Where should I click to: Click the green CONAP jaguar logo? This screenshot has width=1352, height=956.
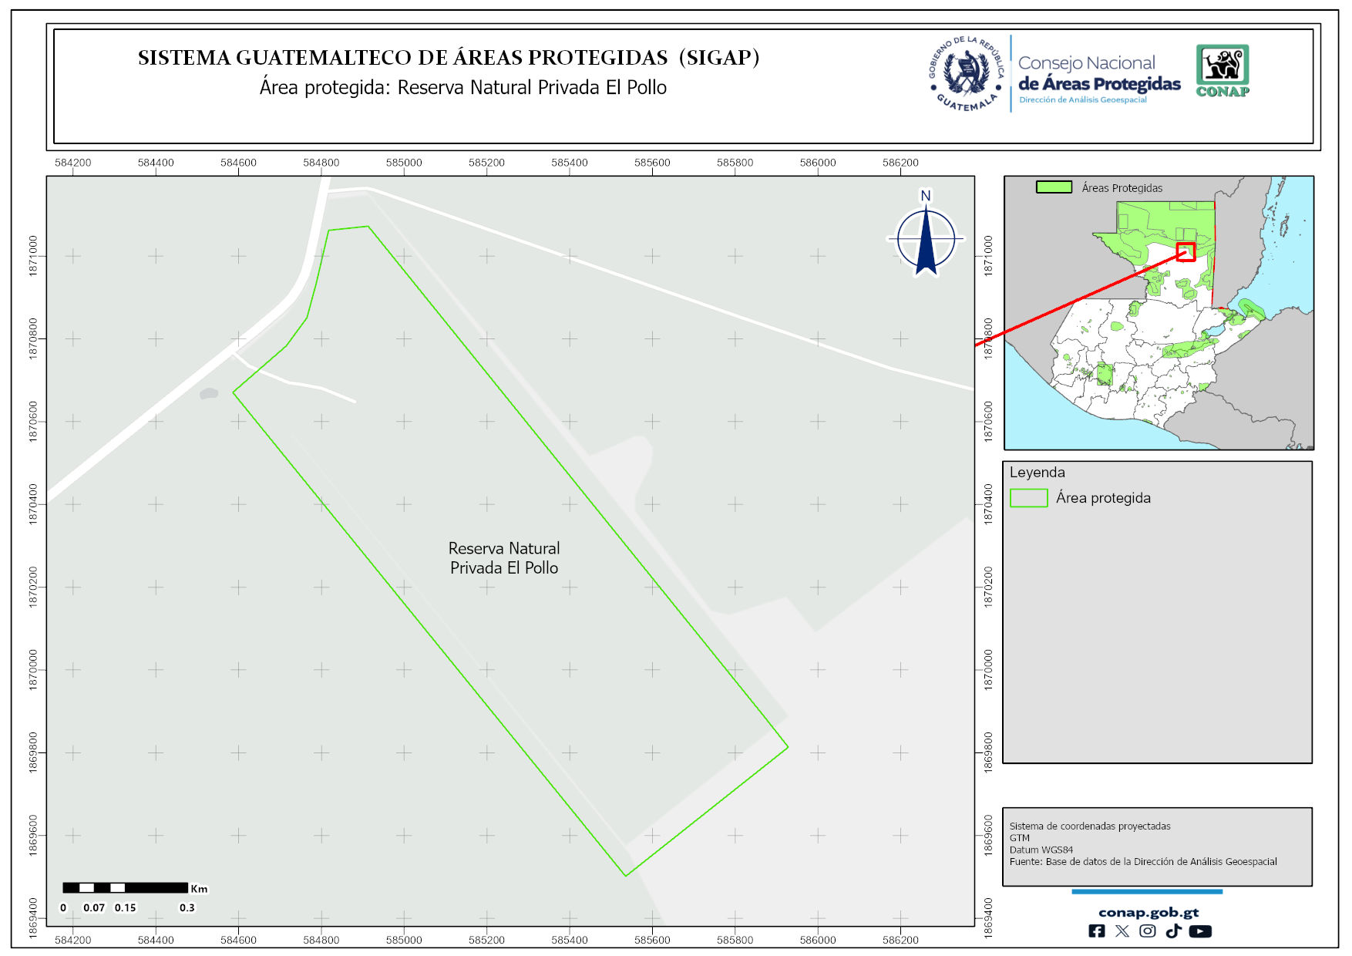pos(1223,71)
